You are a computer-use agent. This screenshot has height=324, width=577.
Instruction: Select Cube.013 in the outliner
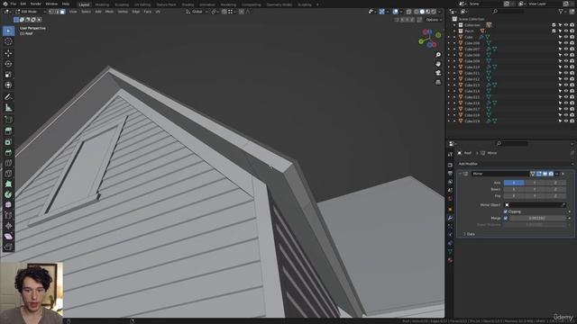472,85
